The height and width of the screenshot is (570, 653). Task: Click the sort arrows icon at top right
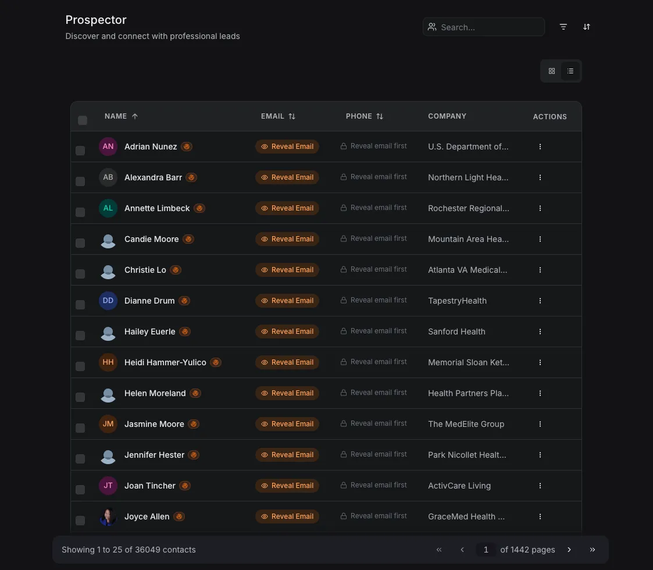click(587, 27)
